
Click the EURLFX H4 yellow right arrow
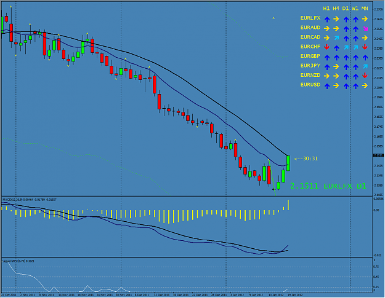336,19
